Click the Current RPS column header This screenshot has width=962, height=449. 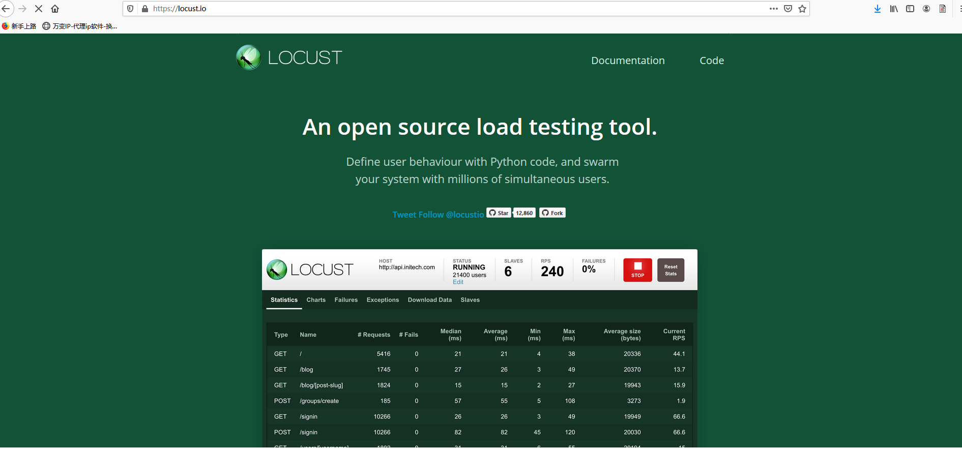[674, 335]
